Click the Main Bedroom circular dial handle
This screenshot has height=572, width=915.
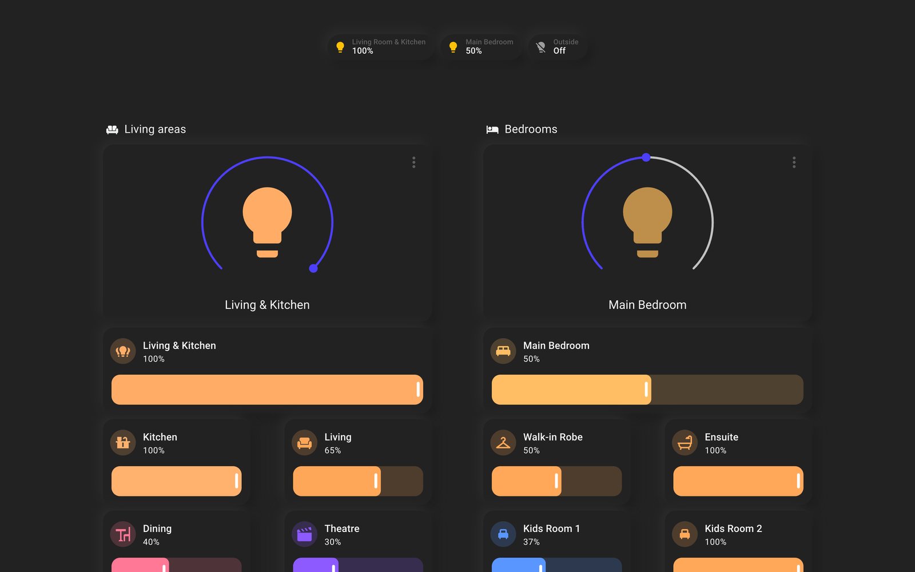(646, 157)
